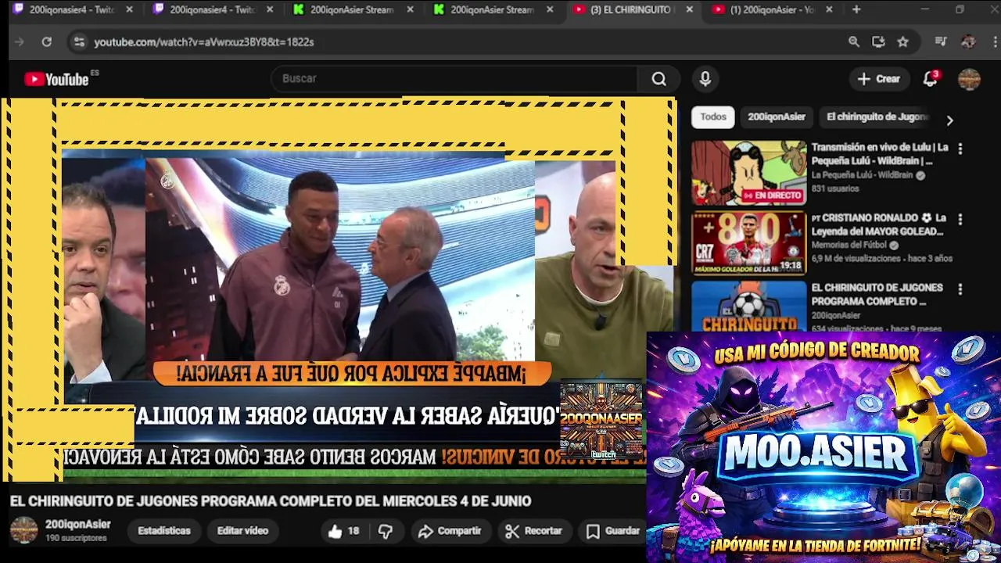
Task: Open "EL CHIRINGUITO DE JUGONES PROGRAMA COMPLETO" suggestion title
Action: pos(877,295)
